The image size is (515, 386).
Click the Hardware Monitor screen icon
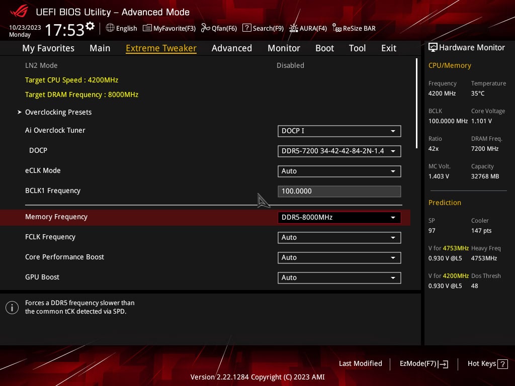tap(433, 47)
